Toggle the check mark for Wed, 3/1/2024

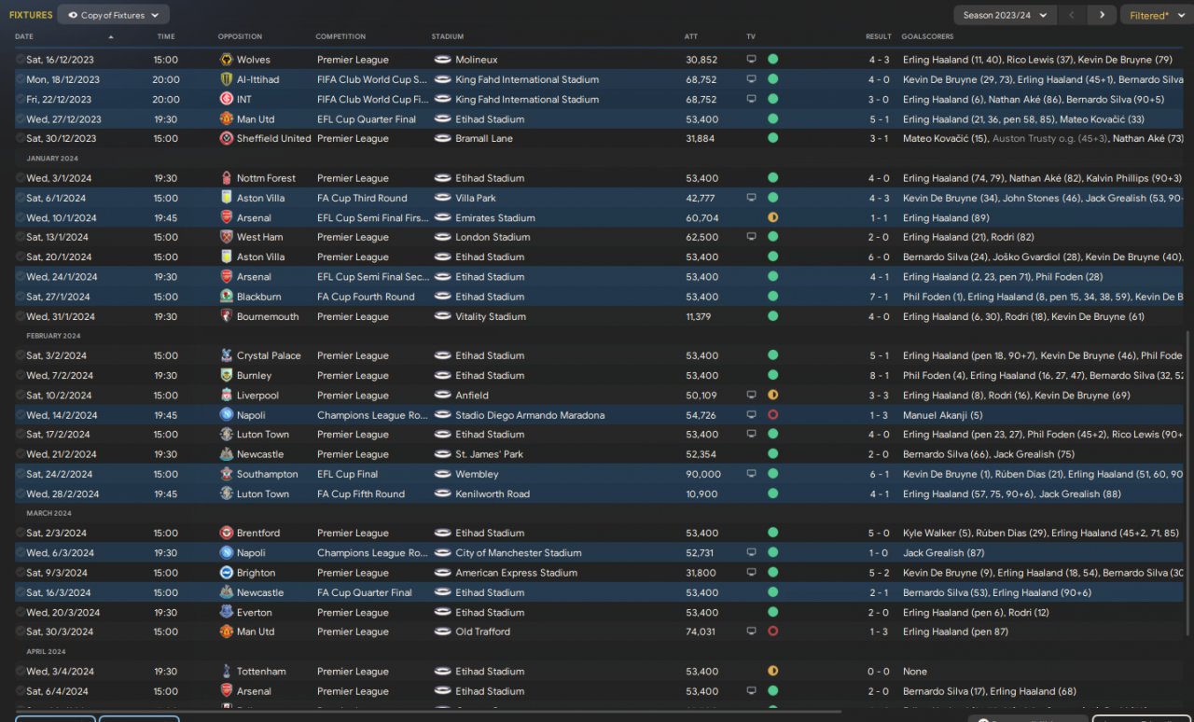coord(21,178)
